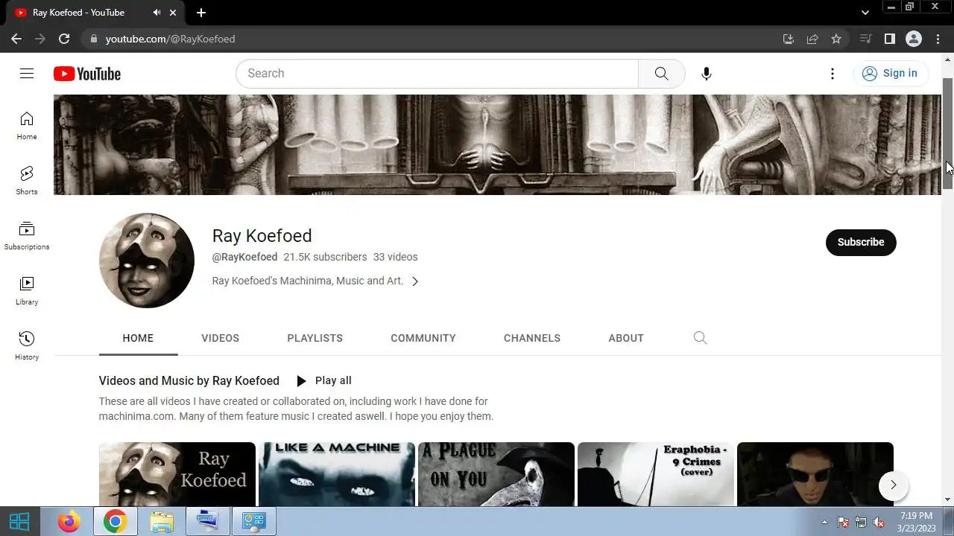Open File Explorer from the taskbar
The width and height of the screenshot is (954, 536).
[162, 521]
